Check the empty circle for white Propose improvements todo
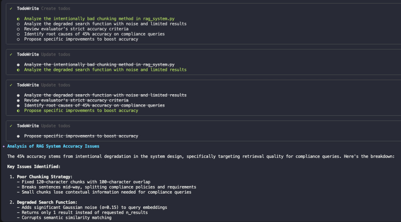The height and width of the screenshot is (222, 401). 18,39
